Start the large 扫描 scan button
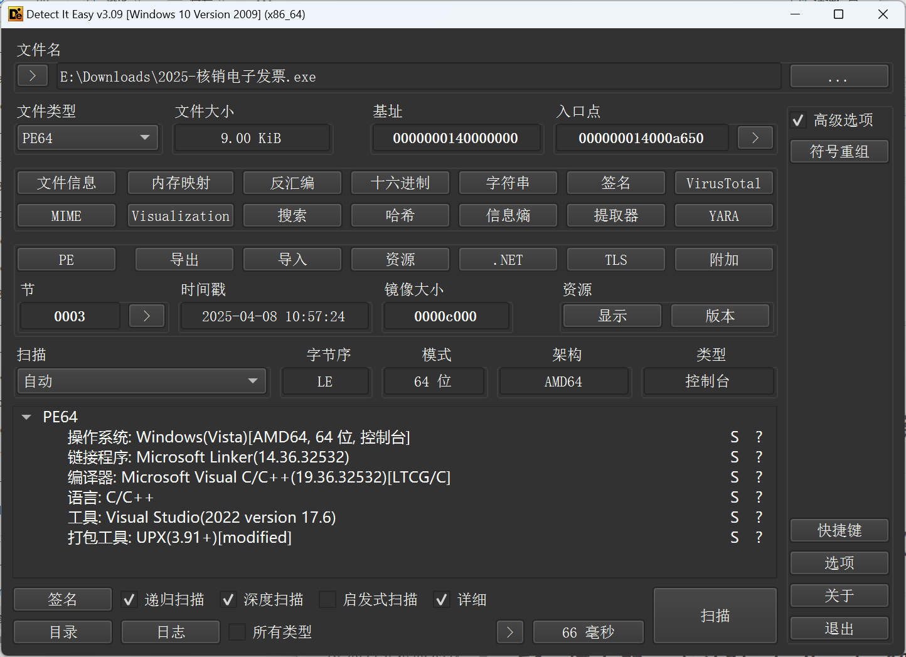This screenshot has width=906, height=657. (715, 616)
